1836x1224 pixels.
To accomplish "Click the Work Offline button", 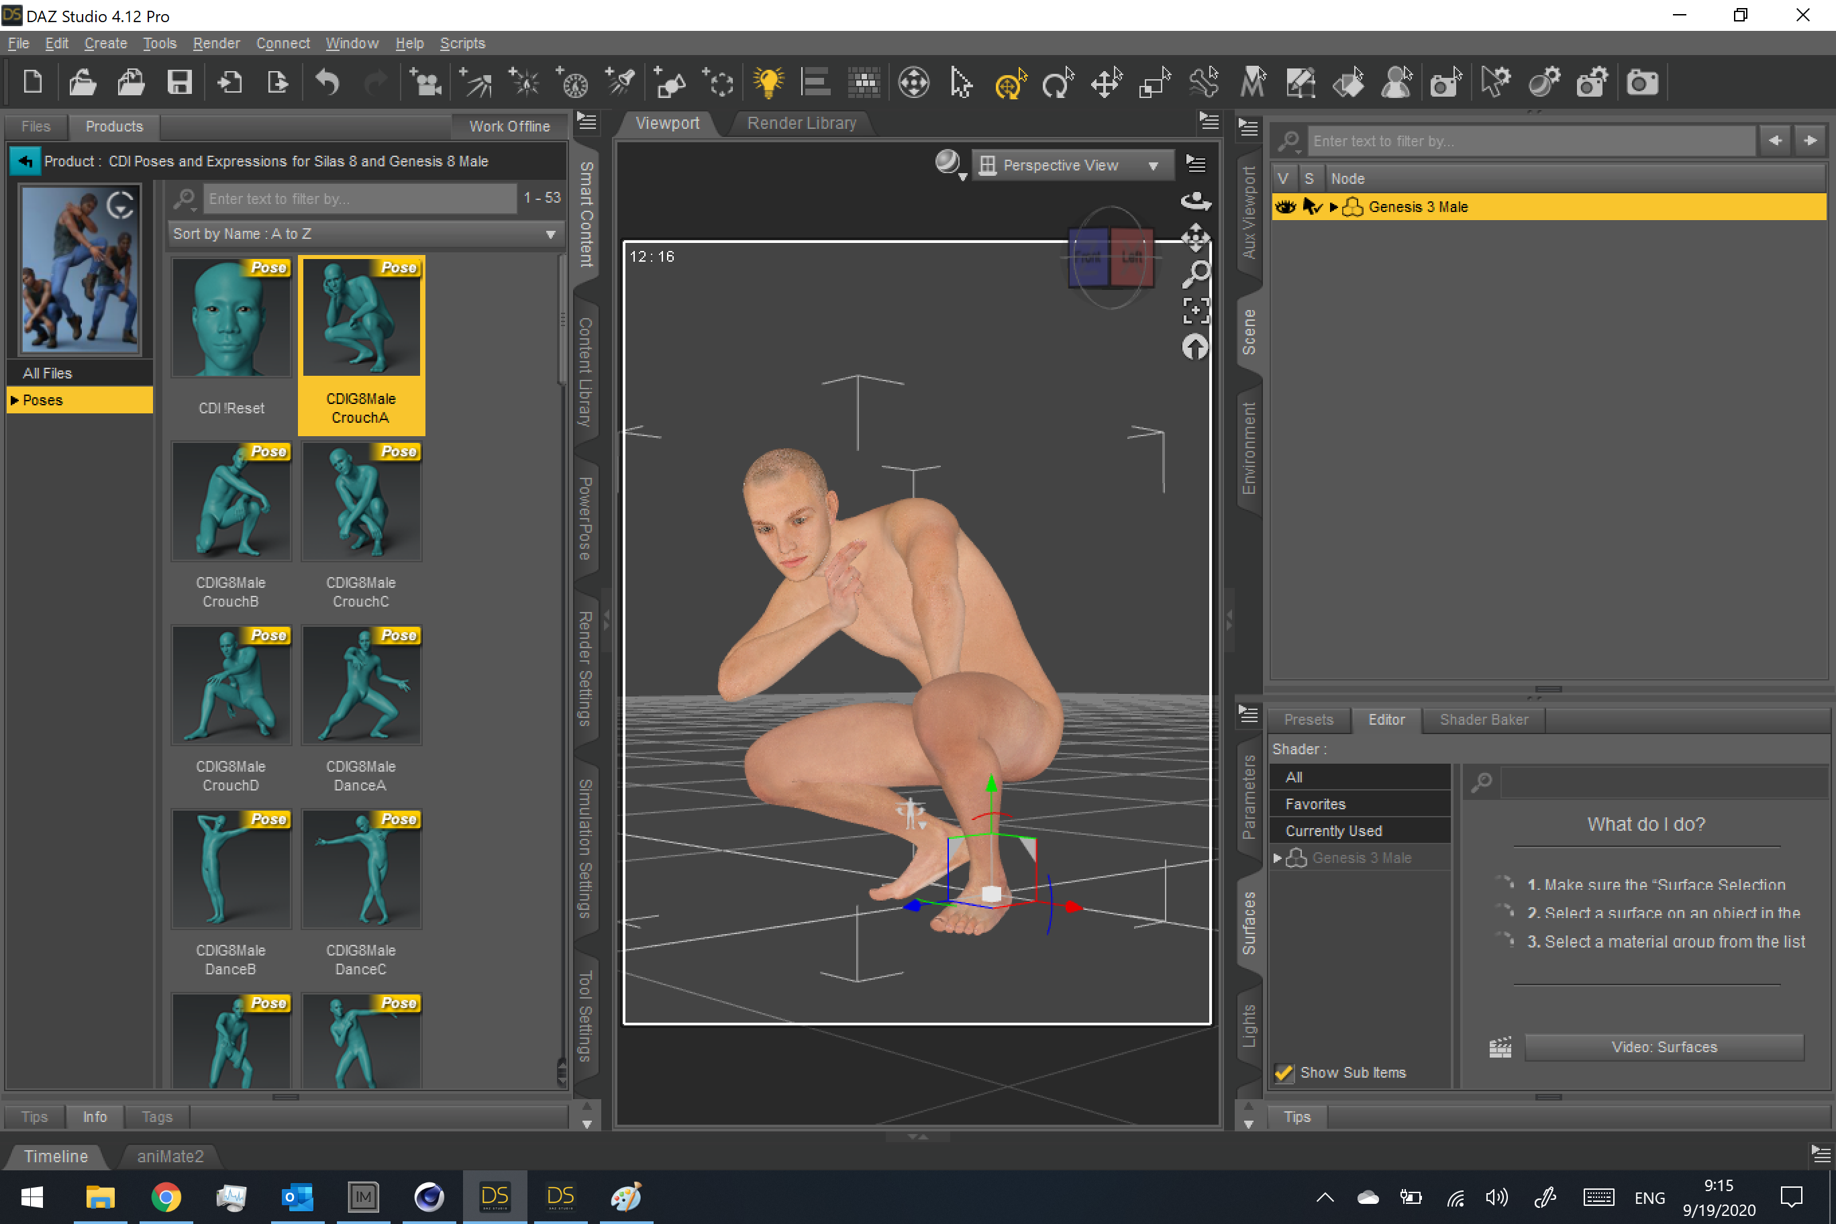I will pos(509,126).
